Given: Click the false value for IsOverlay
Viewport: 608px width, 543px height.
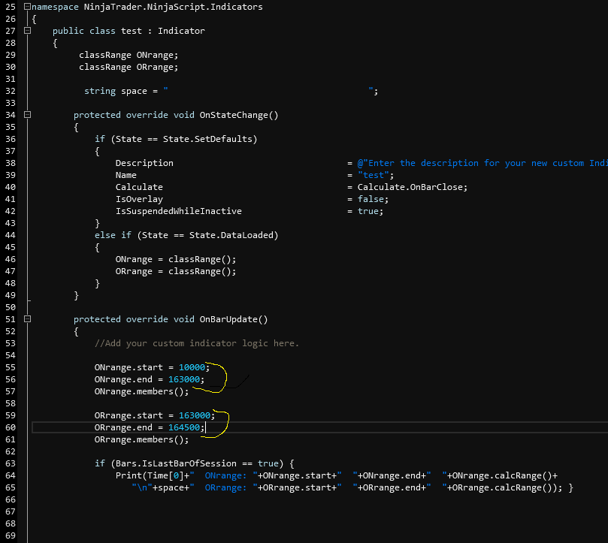Looking at the screenshot, I should [371, 199].
